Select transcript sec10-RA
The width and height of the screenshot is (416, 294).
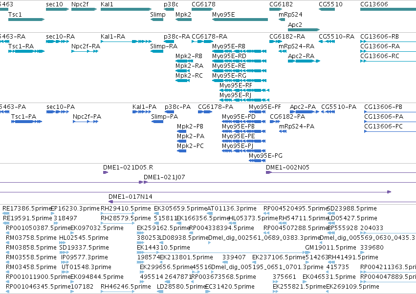57,42
